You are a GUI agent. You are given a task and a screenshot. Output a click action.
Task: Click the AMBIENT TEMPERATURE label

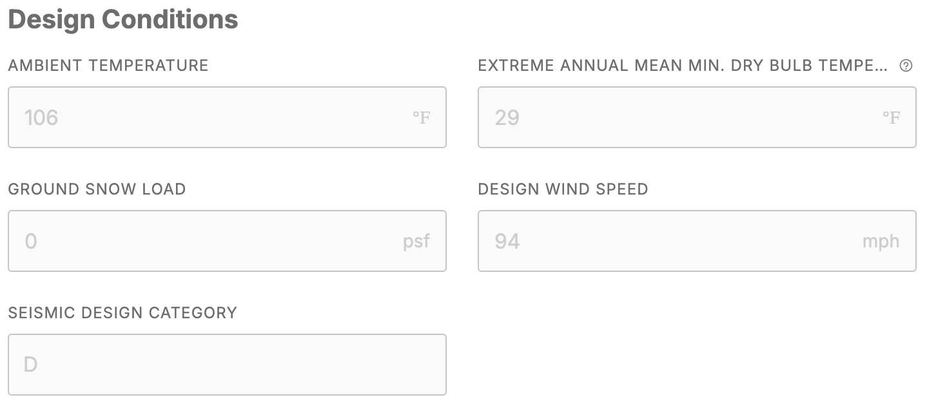point(108,65)
